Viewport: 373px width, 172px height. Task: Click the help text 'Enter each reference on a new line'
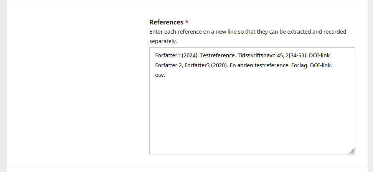[193, 32]
